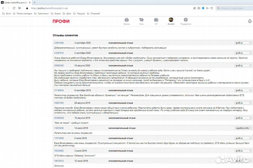Viewport: 253px width, 168px height.
Task: Click the browser forward arrow
Action: 8,8
